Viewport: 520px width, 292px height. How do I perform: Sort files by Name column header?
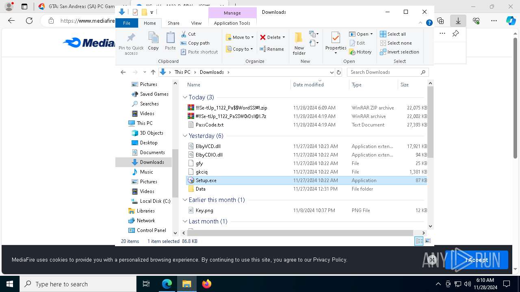[x=238, y=85]
